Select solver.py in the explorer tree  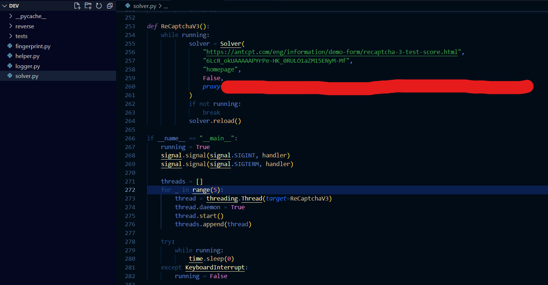click(27, 76)
